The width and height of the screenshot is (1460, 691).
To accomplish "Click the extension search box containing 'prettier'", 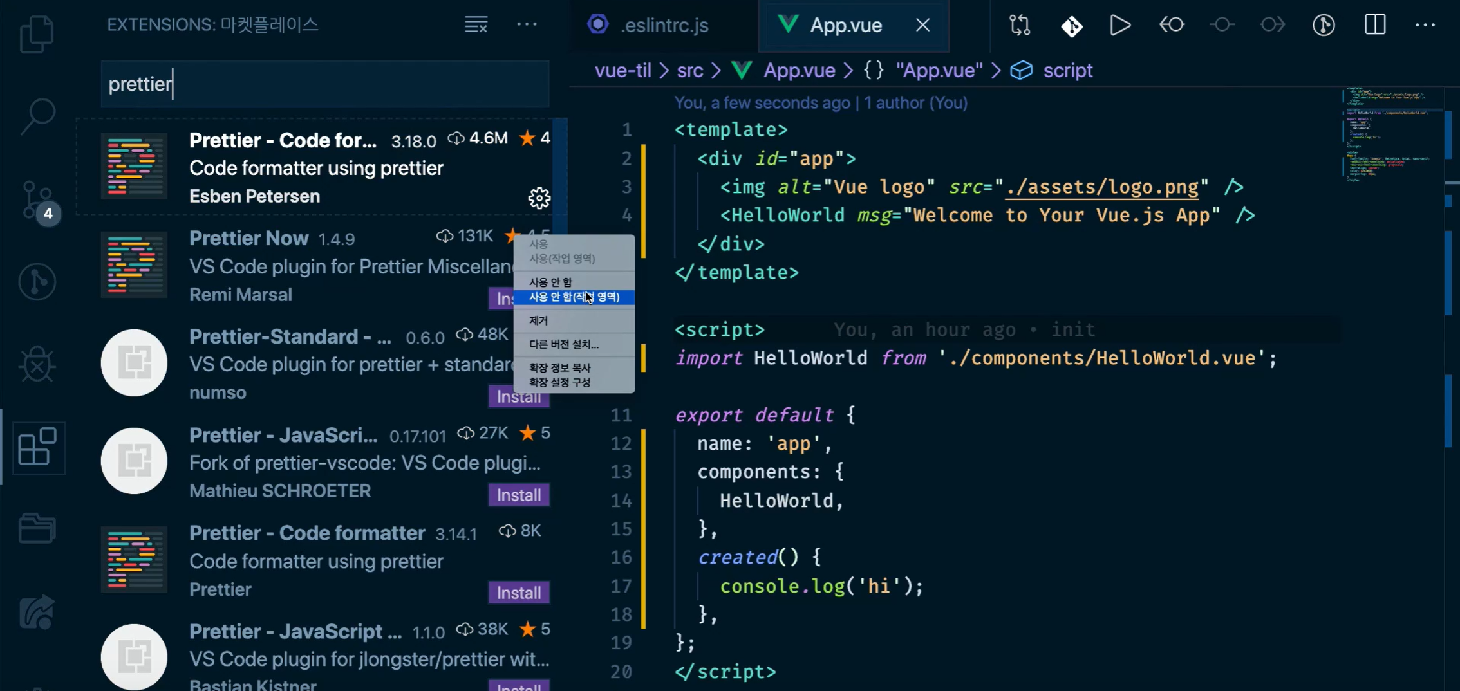I will pos(325,84).
